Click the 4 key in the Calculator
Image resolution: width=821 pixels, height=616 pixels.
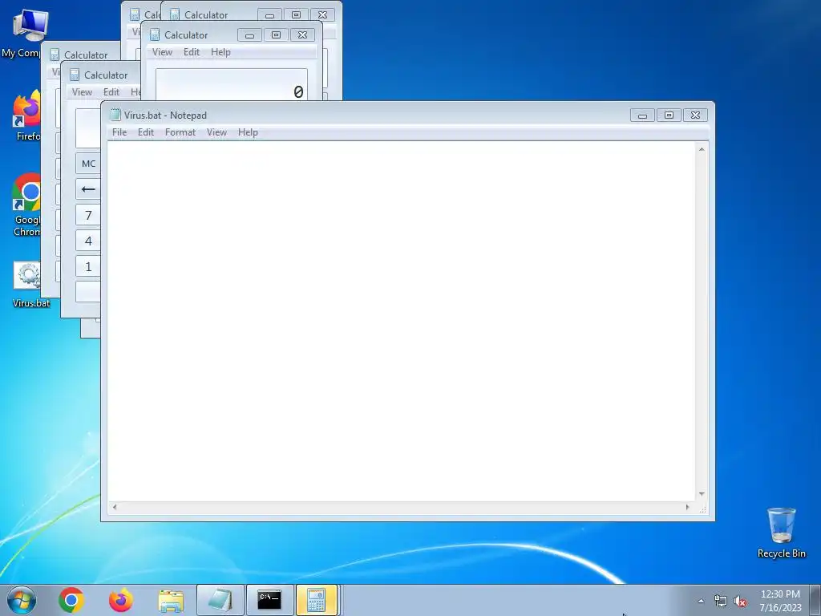tap(88, 241)
